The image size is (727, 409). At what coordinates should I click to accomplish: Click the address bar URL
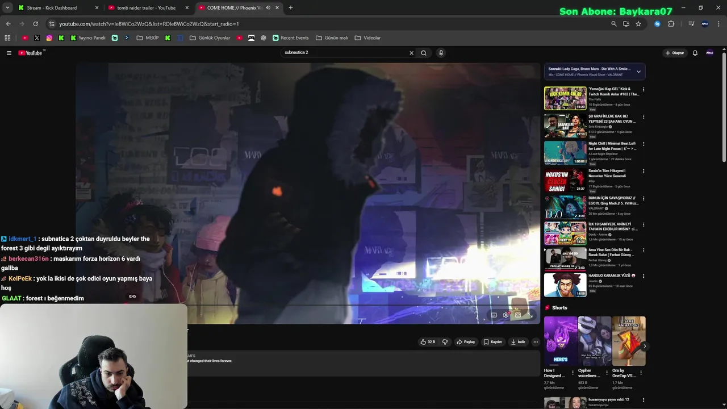point(149,24)
